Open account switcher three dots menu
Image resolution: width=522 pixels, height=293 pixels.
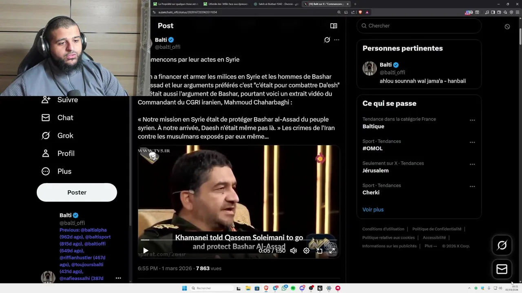(x=118, y=278)
